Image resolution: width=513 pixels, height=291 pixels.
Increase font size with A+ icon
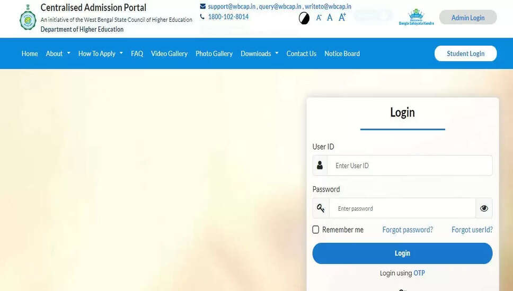[342, 17]
